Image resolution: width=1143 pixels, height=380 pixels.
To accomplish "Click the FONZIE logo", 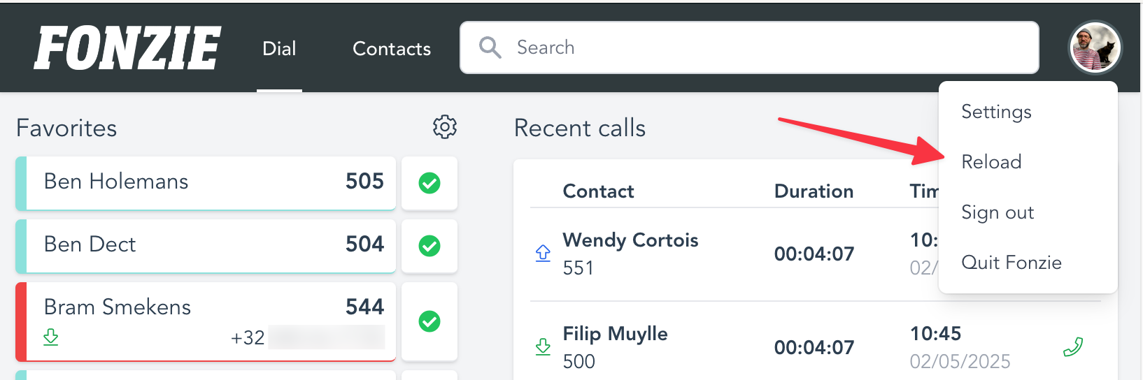I will coord(127,47).
